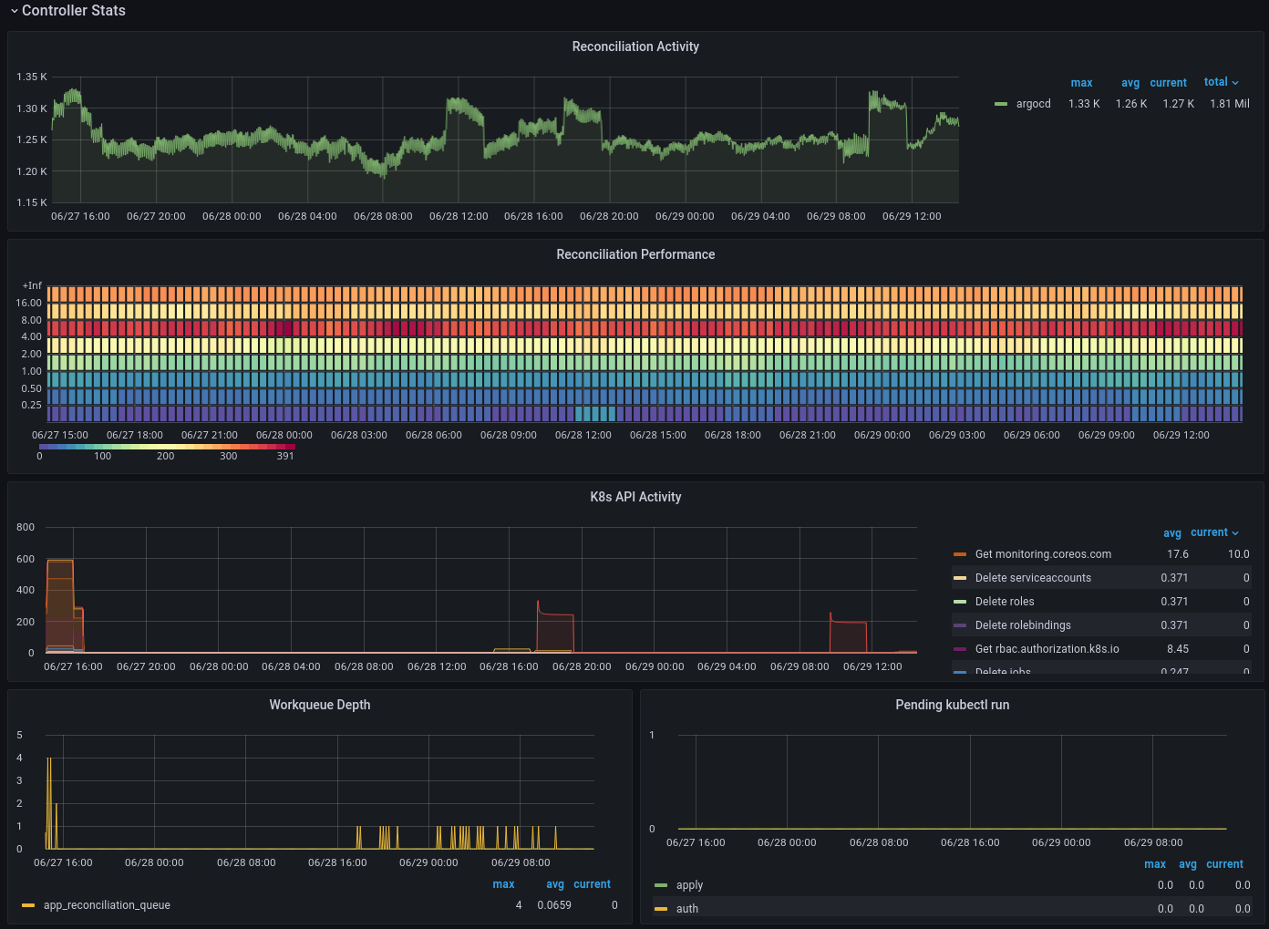Sort Reconciliation Activity legend by avg
The height and width of the screenshot is (929, 1269).
click(1130, 83)
